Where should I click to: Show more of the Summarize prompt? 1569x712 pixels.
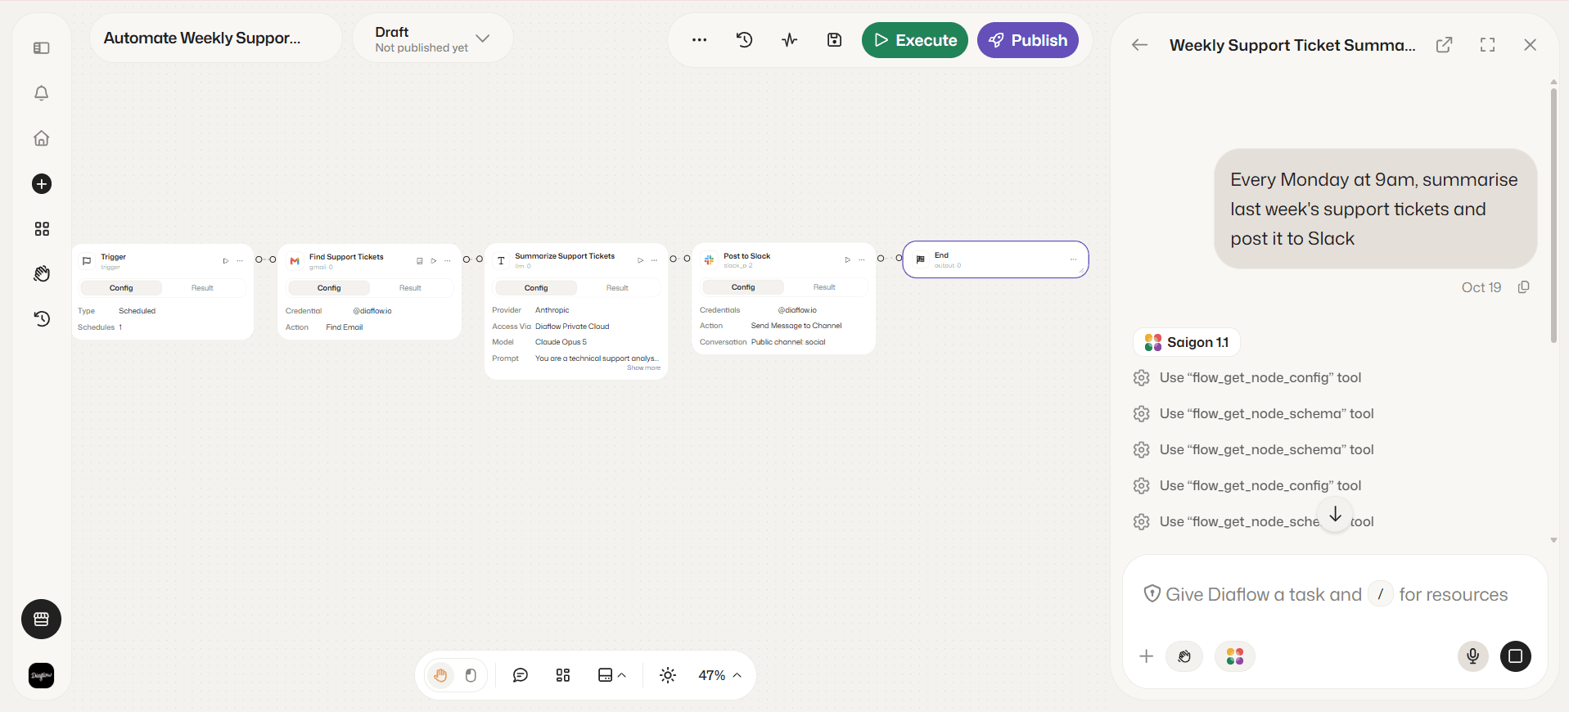(643, 368)
